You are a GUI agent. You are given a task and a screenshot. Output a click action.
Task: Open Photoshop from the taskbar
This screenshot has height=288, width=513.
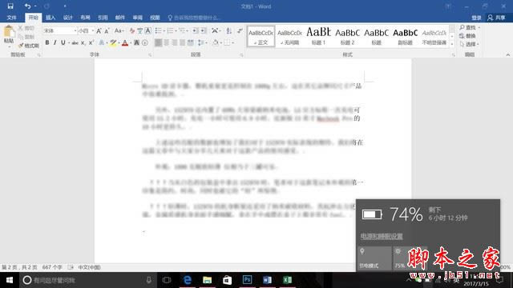coord(248,280)
